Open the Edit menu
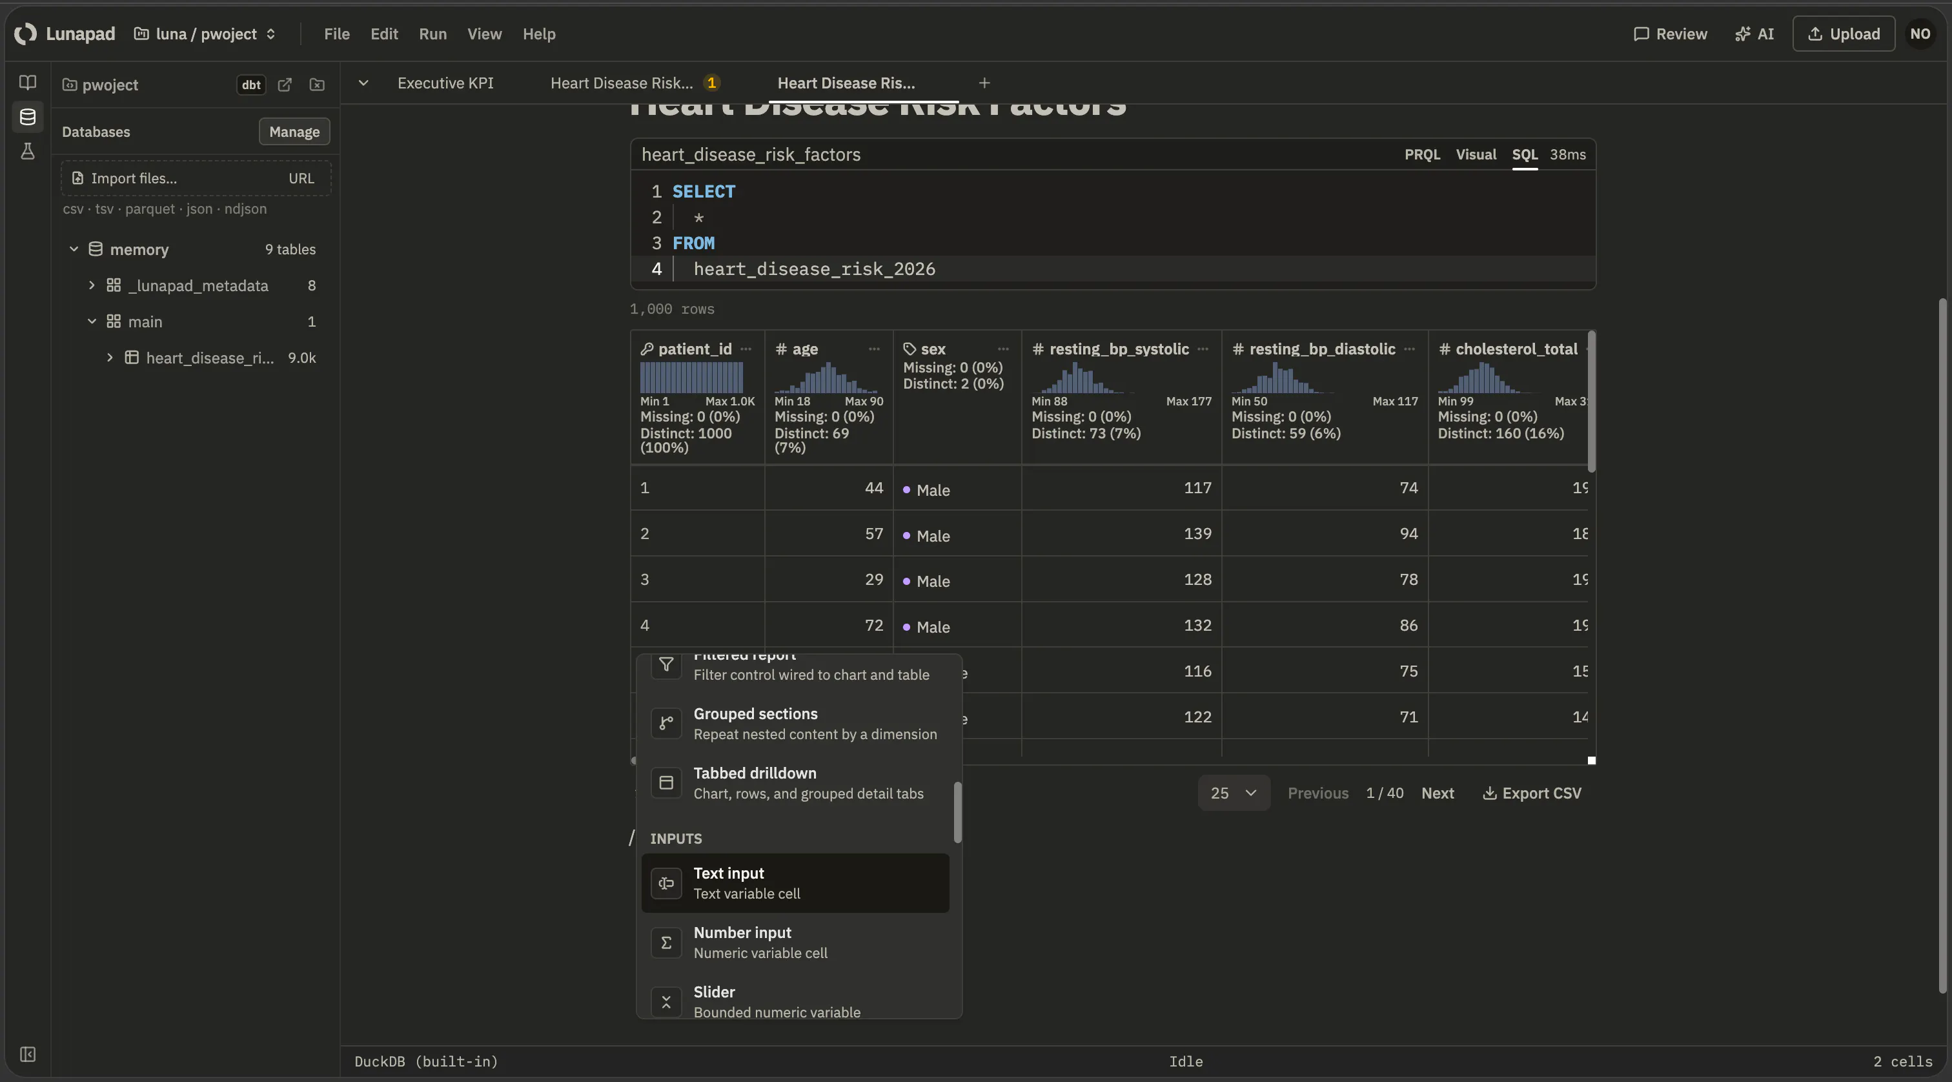1952x1082 pixels. (x=383, y=34)
